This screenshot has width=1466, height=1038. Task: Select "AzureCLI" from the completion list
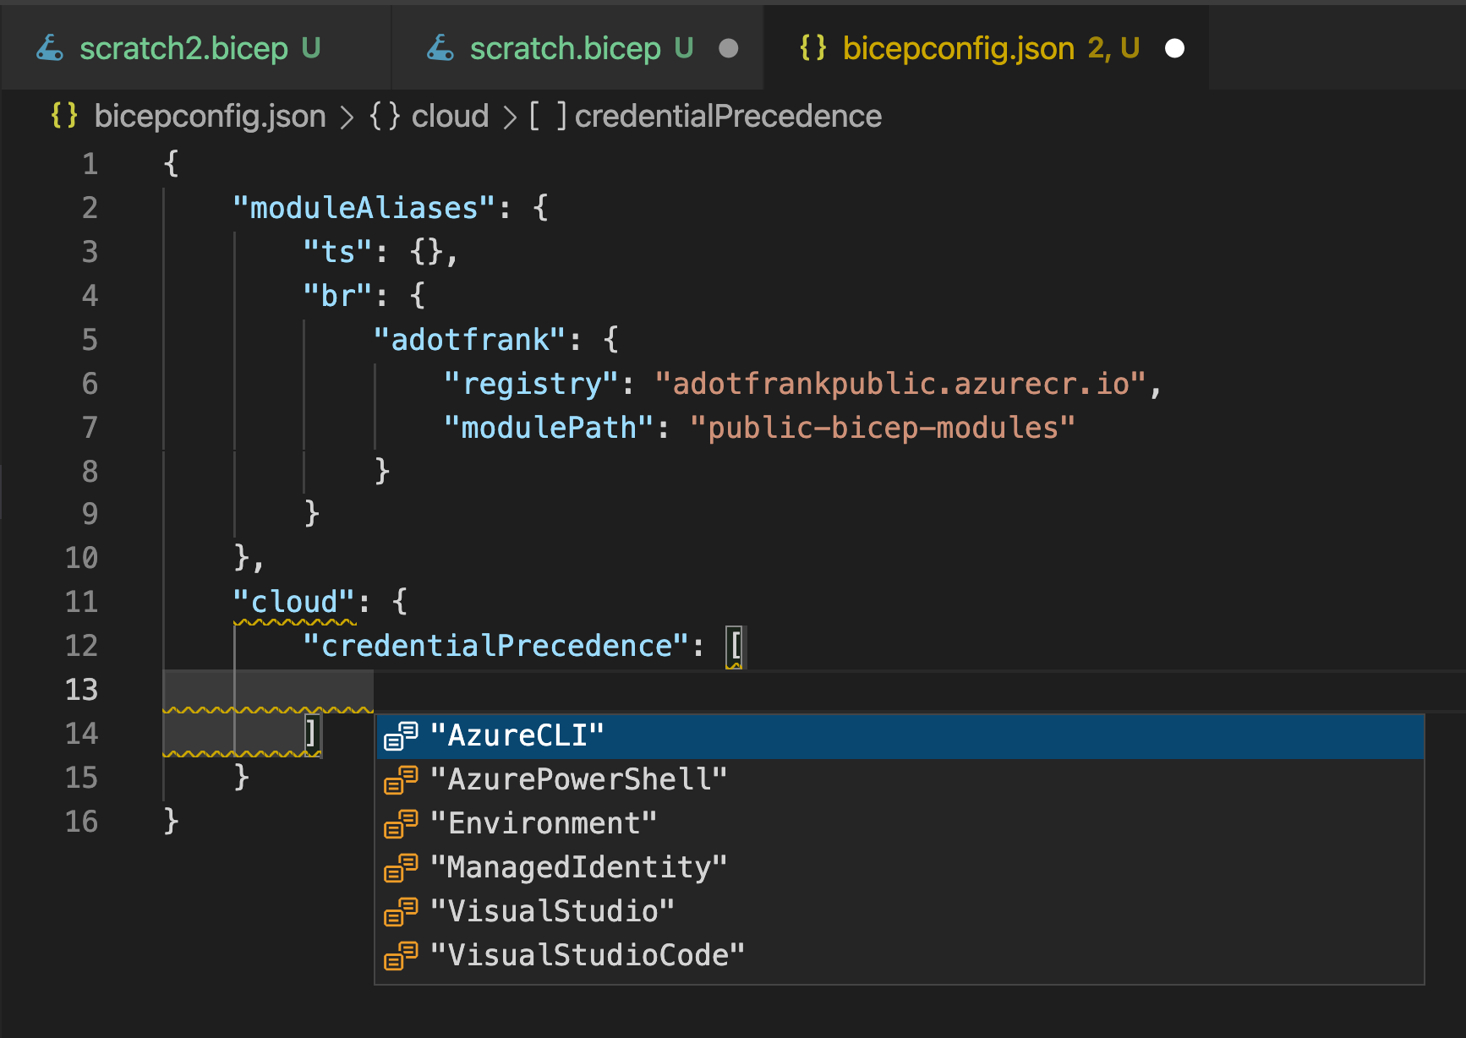(x=517, y=735)
